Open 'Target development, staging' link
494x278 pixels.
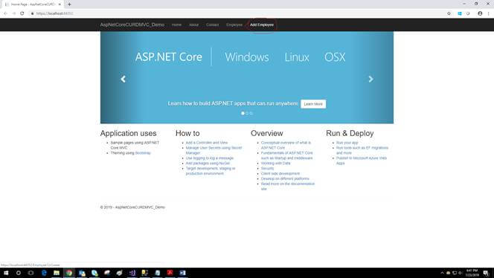coord(211,171)
